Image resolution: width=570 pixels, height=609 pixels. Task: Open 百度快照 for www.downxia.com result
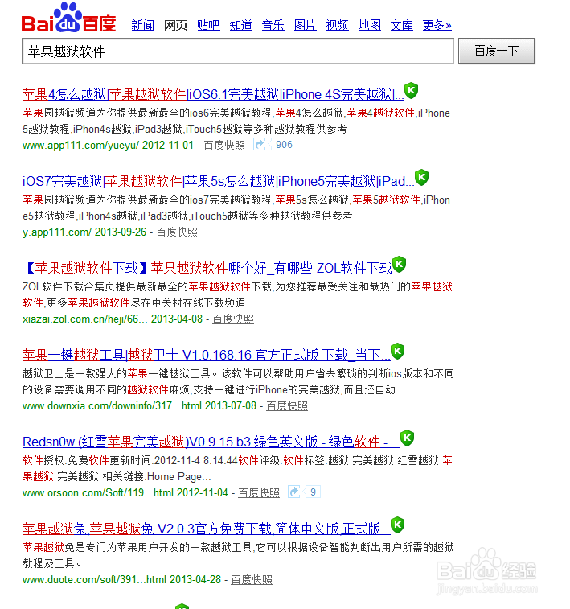point(287,406)
